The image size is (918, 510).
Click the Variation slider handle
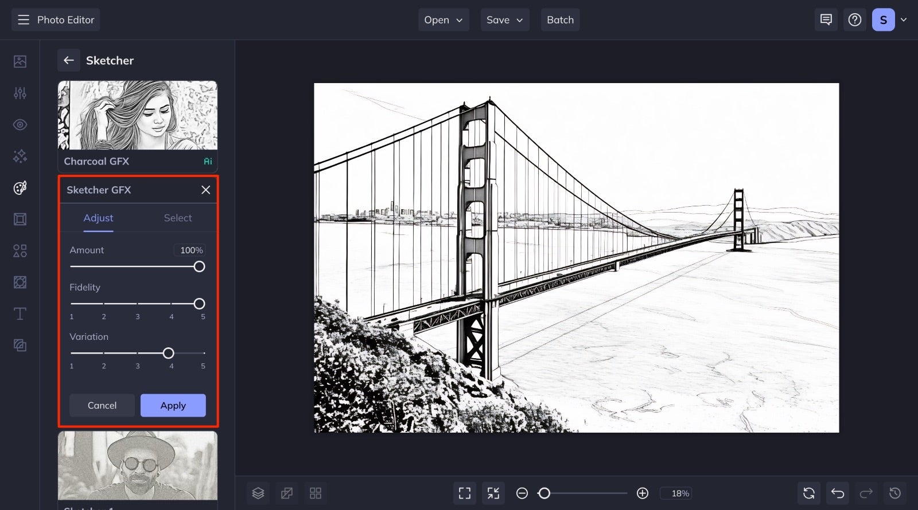tap(168, 353)
